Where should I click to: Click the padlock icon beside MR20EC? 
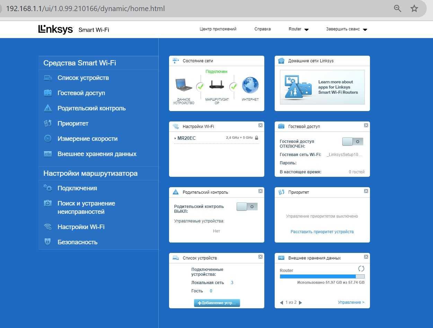[x=256, y=138]
